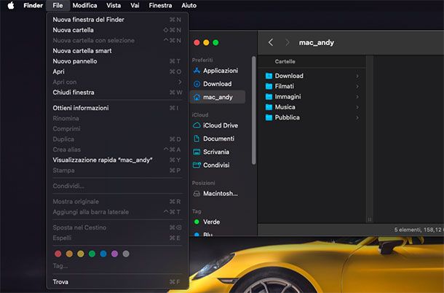Open the Vai menu
The height and width of the screenshot is (293, 444).
click(x=135, y=5)
